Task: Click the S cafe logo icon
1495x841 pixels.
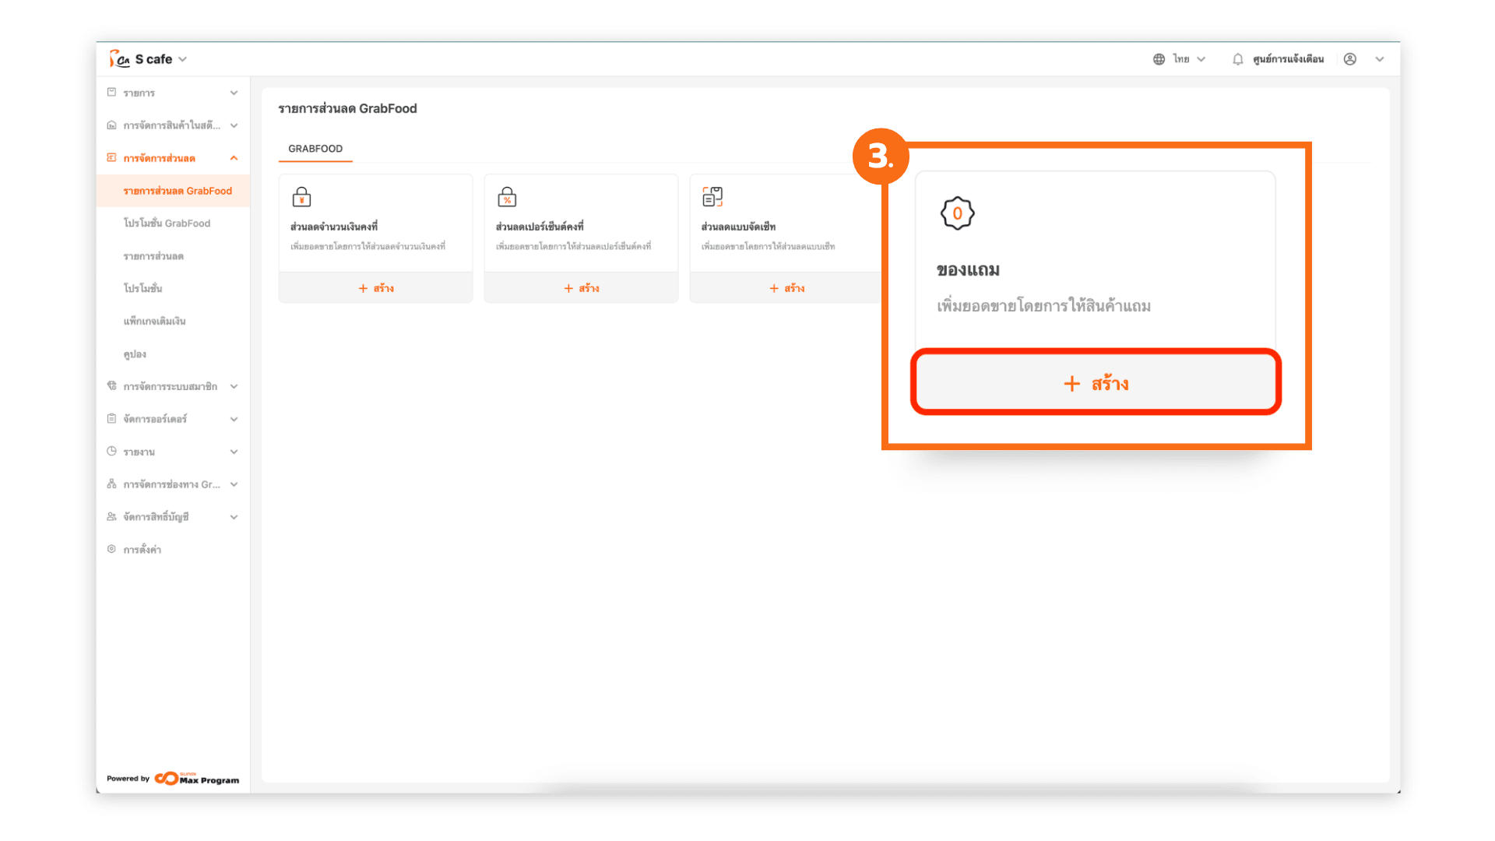Action: click(119, 59)
